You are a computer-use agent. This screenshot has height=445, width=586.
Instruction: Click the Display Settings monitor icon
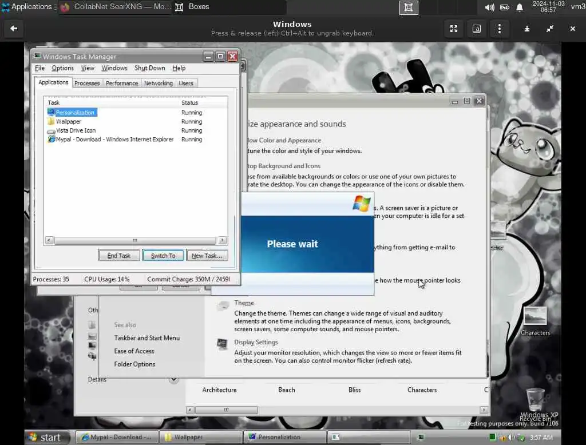[222, 344]
